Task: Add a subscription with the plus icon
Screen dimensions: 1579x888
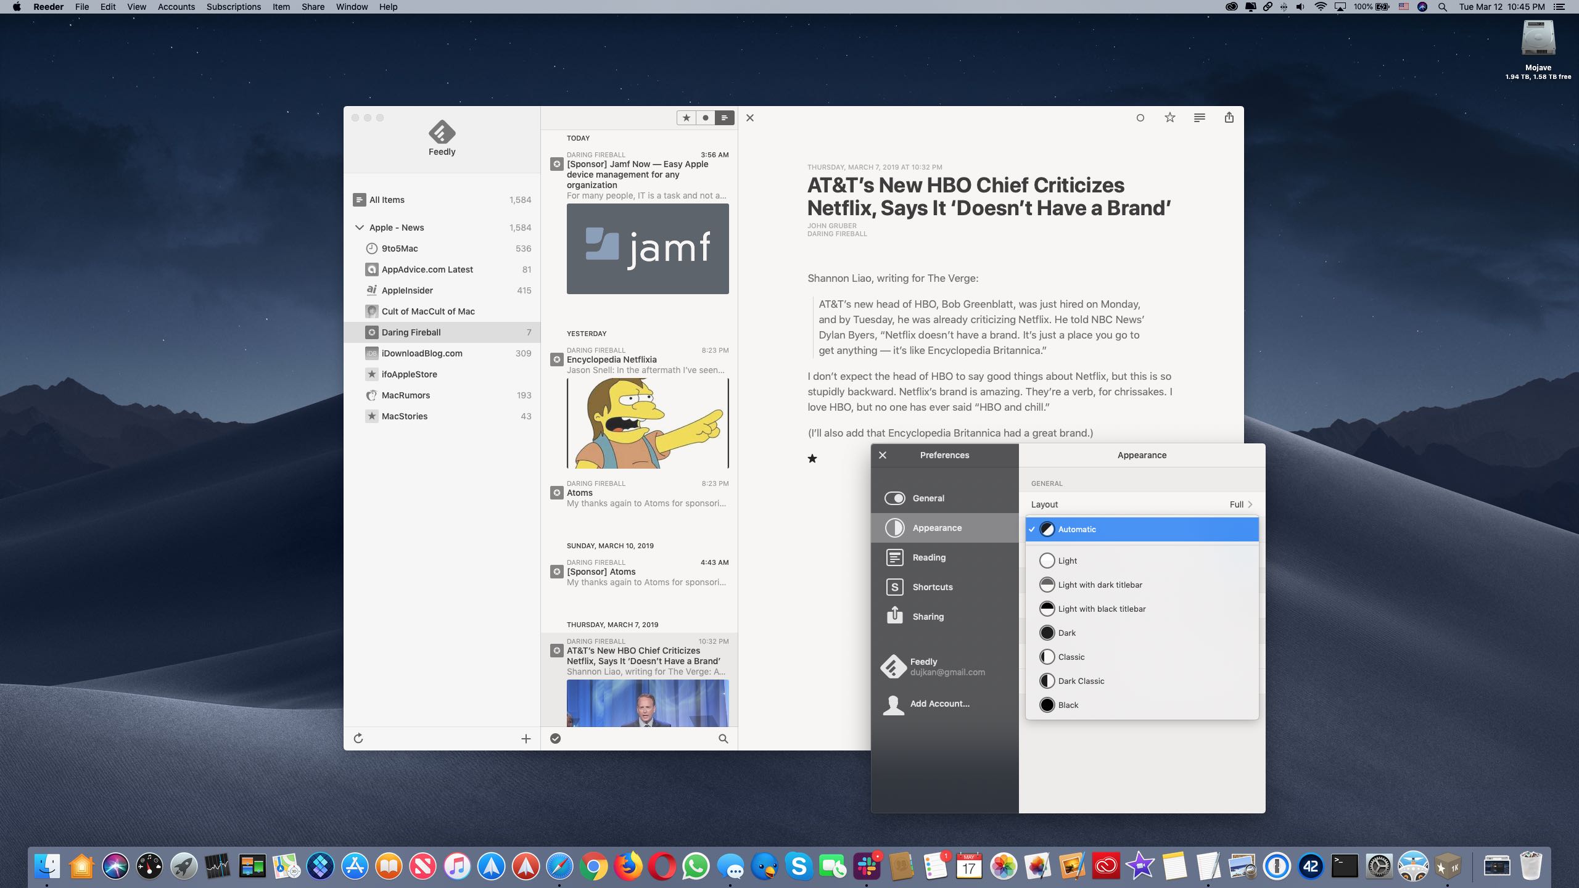Action: click(x=526, y=738)
